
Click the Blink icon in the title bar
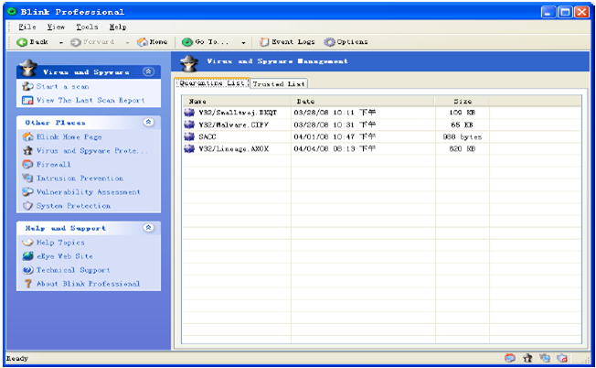[x=12, y=12]
